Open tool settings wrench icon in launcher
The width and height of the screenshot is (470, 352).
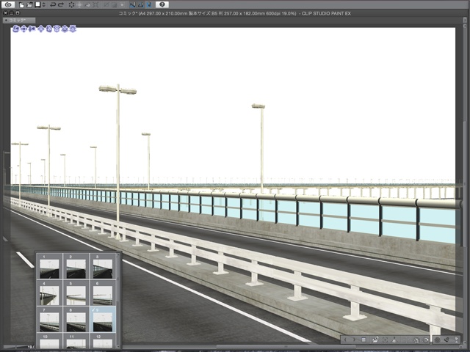(447, 340)
